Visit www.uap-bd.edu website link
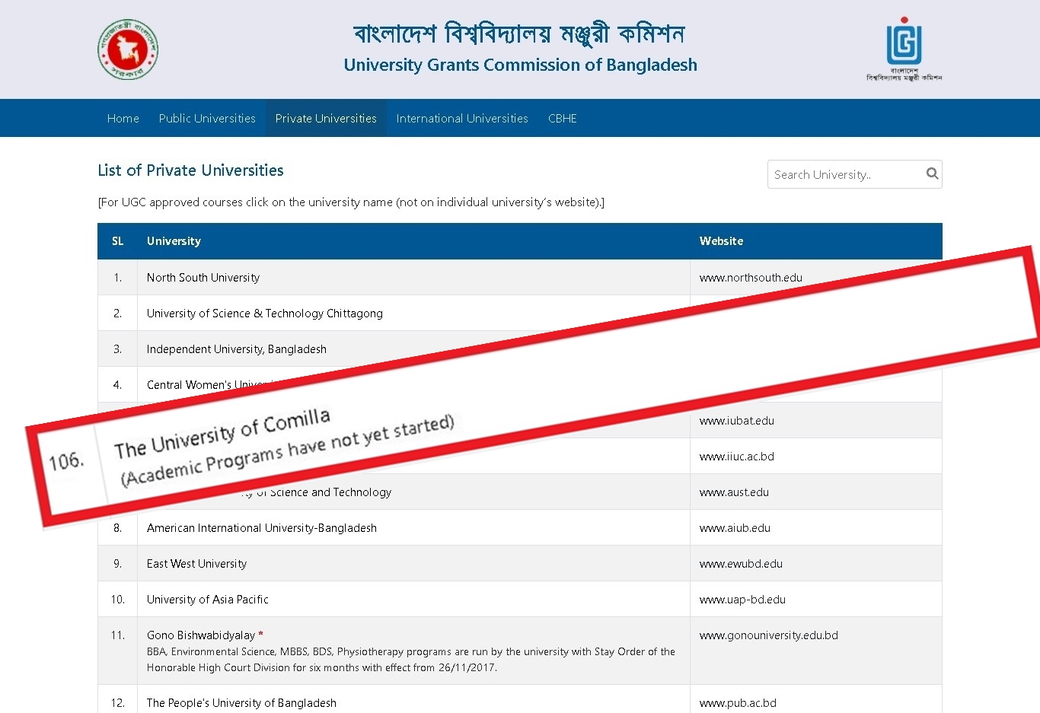The width and height of the screenshot is (1040, 713). click(x=742, y=600)
